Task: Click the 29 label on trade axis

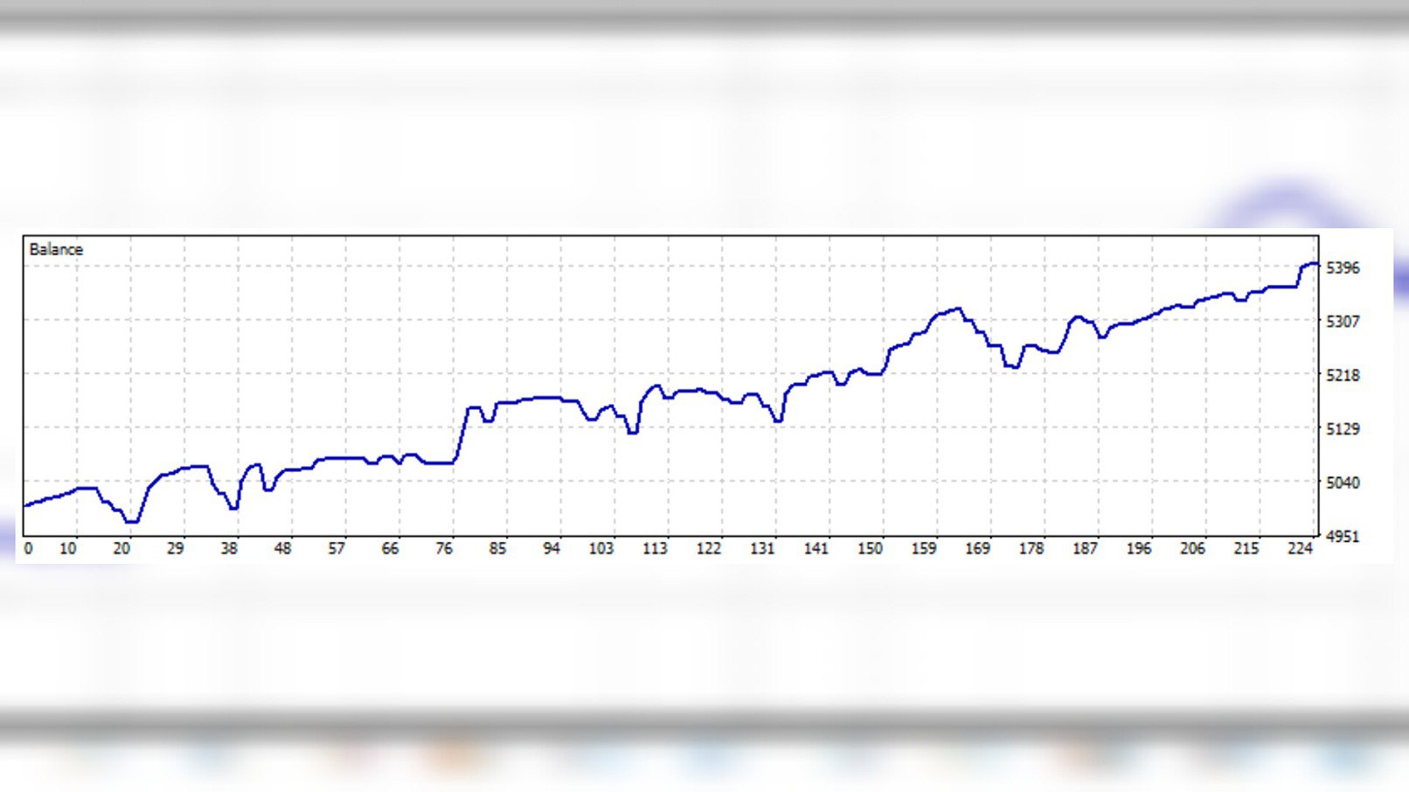Action: point(176,548)
